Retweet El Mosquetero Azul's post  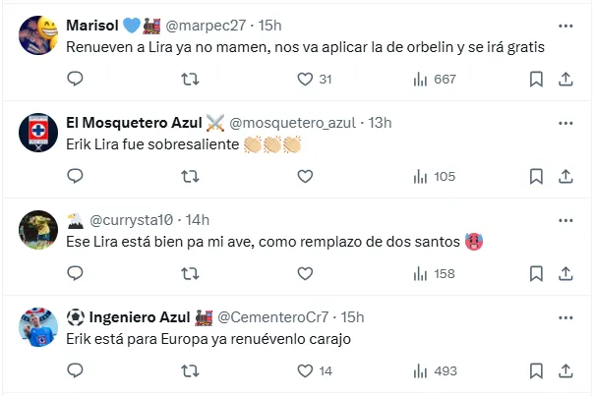[190, 177]
